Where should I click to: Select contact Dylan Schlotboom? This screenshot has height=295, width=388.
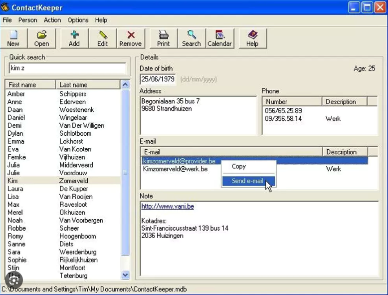coord(63,133)
